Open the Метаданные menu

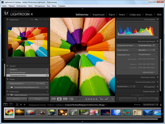pos(40,6)
